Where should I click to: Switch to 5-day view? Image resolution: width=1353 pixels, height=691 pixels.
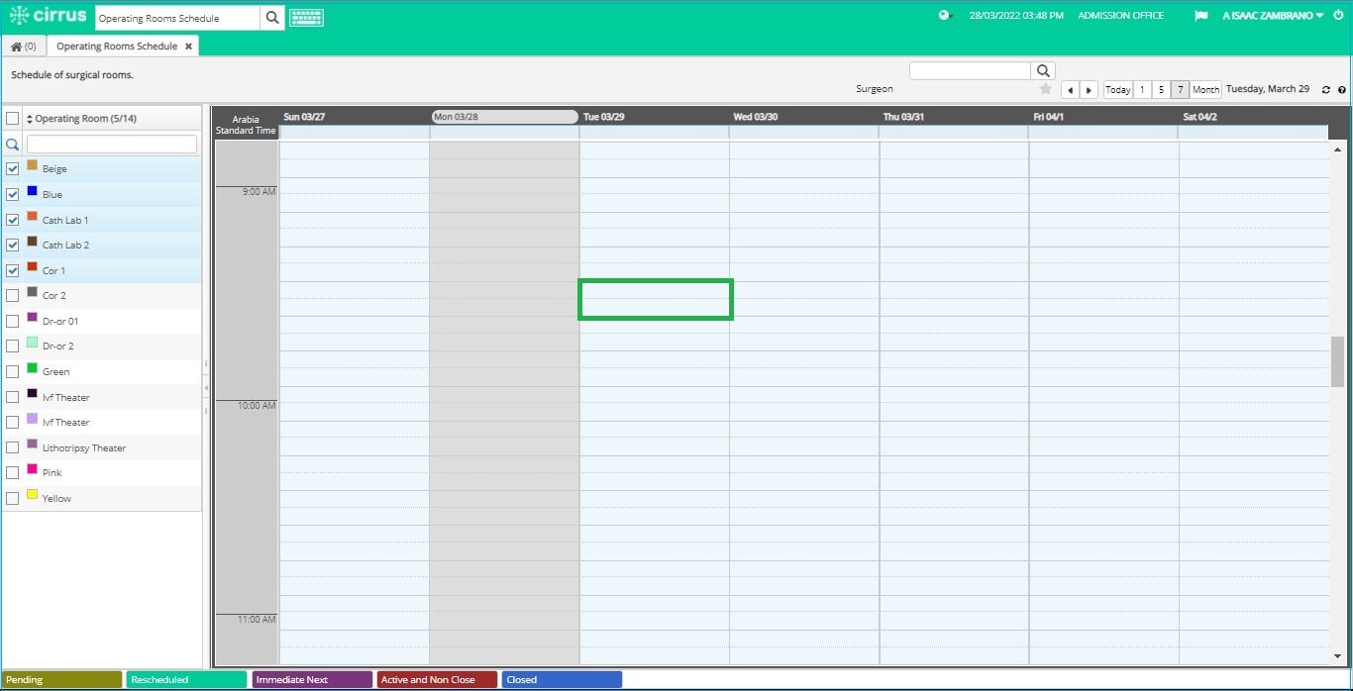1161,90
